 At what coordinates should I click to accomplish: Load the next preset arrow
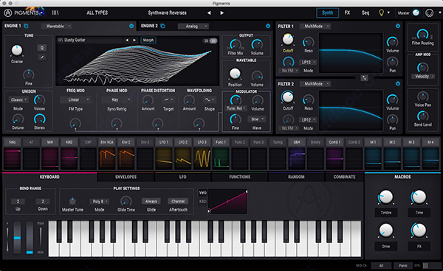(222, 13)
